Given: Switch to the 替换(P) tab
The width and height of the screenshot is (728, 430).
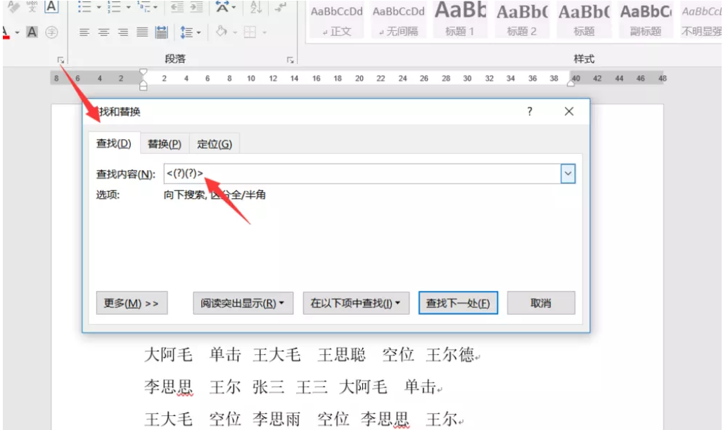Looking at the screenshot, I should pyautogui.click(x=165, y=144).
